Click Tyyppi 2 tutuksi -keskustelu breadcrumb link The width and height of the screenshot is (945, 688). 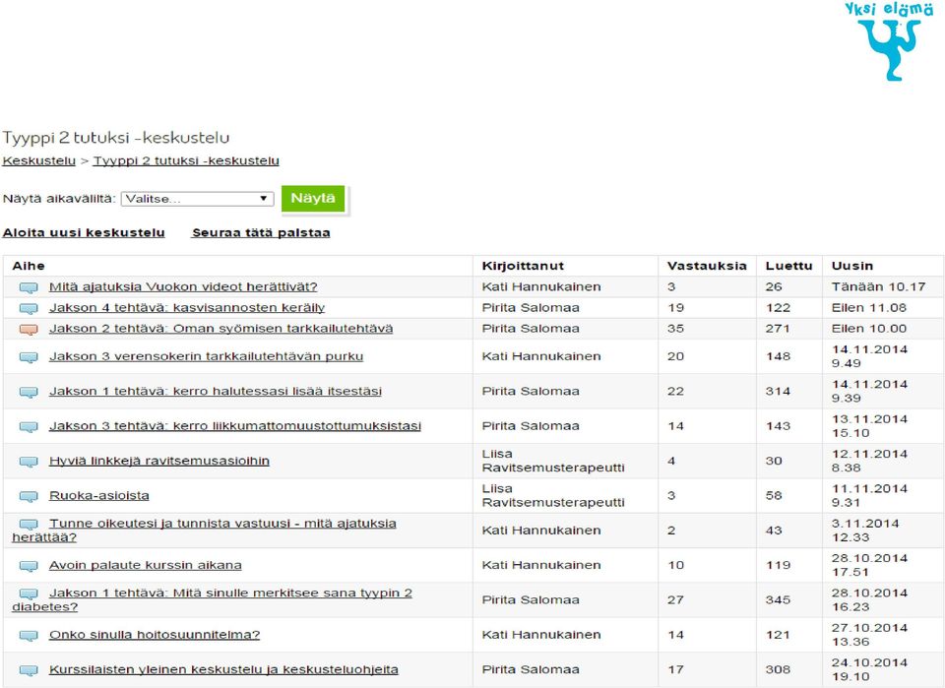(x=186, y=160)
